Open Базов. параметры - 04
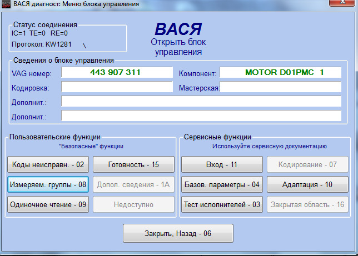The height and width of the screenshot is (256, 358). 222,184
